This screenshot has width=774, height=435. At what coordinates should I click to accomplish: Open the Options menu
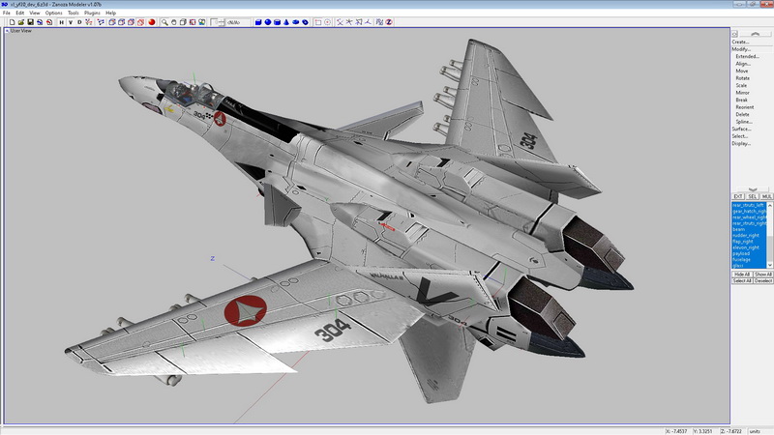[54, 13]
